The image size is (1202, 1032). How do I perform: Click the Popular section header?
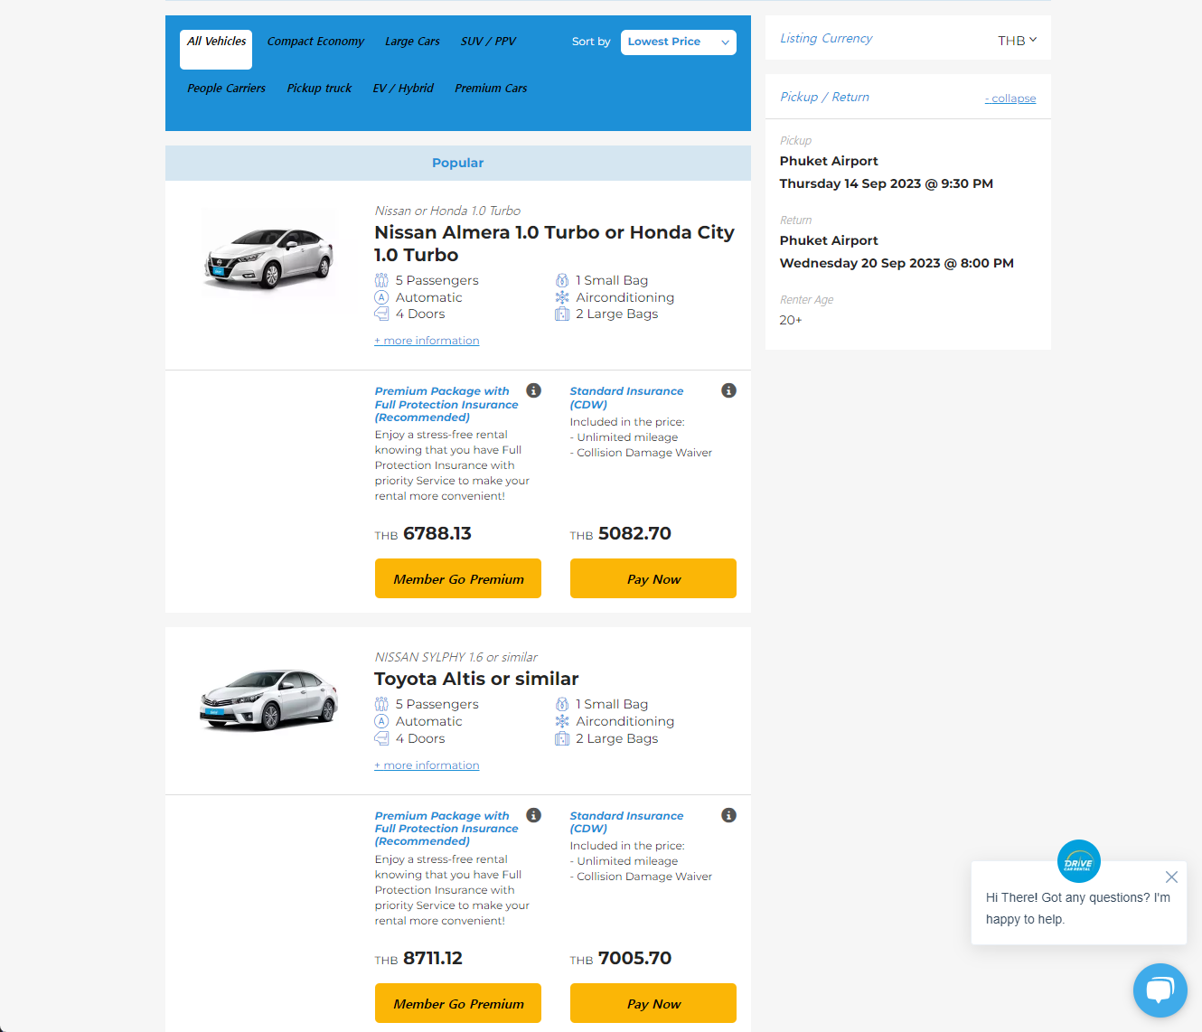(x=458, y=163)
